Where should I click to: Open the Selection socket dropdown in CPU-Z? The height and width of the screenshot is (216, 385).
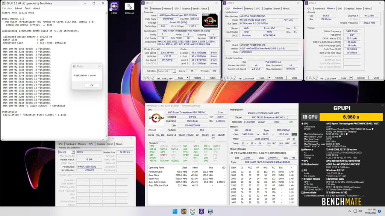167,70
